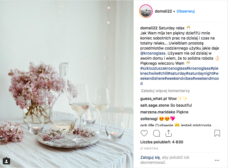
Task: Open the #weekendvibes hashtag
Action: (179, 78)
